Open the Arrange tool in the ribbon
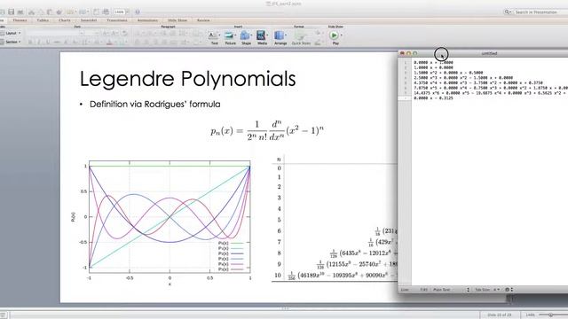Viewport: 568px width, 319px height. 280,37
